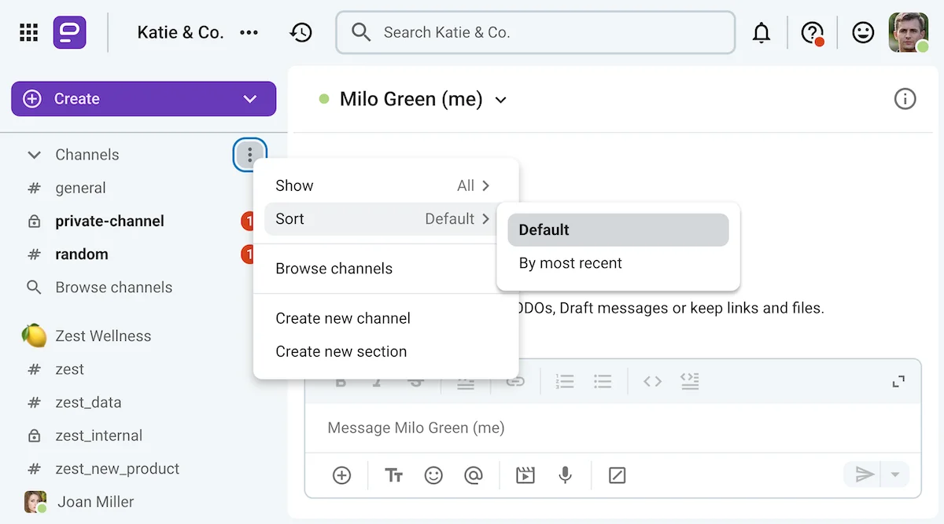This screenshot has height=524, width=944.
Task: Mention someone using the @ icon
Action: tap(474, 475)
